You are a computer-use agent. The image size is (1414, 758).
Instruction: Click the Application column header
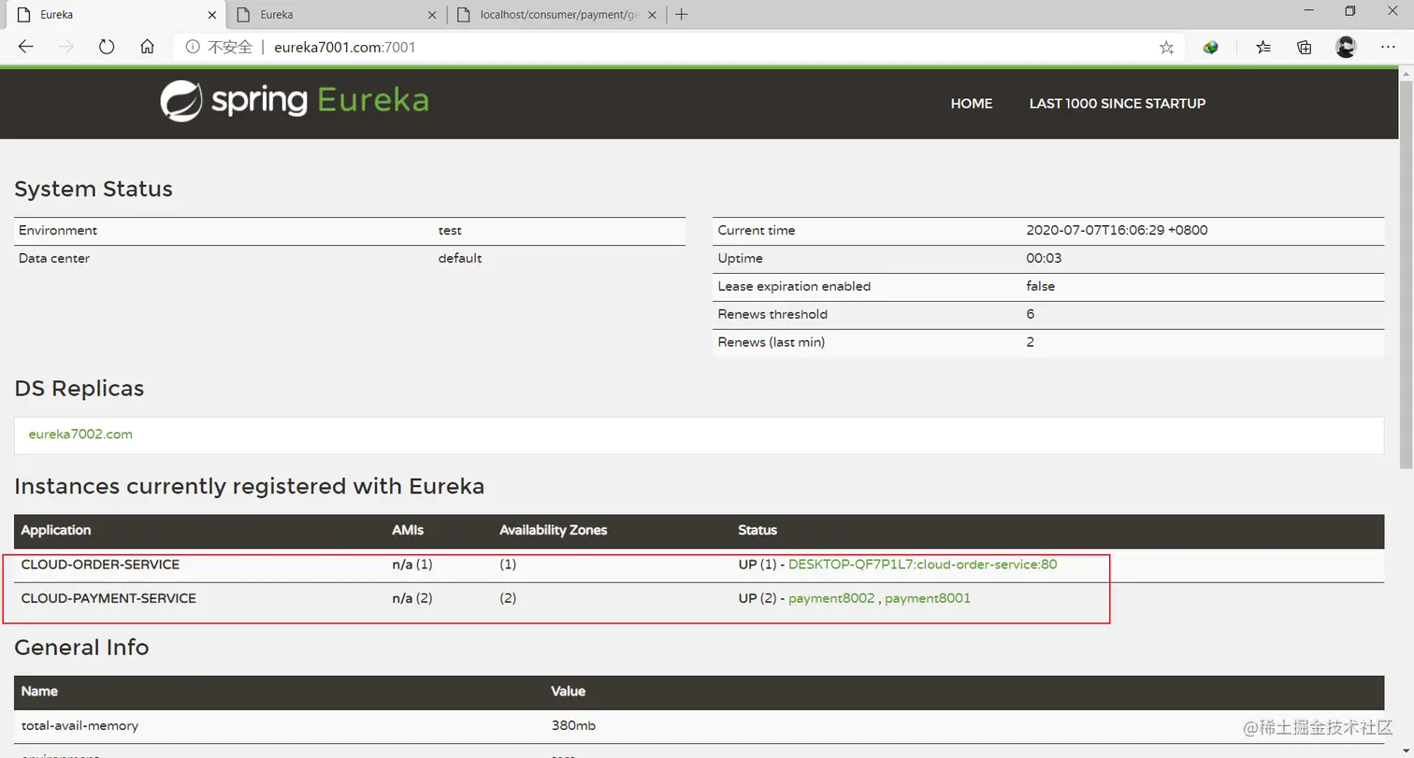point(56,530)
